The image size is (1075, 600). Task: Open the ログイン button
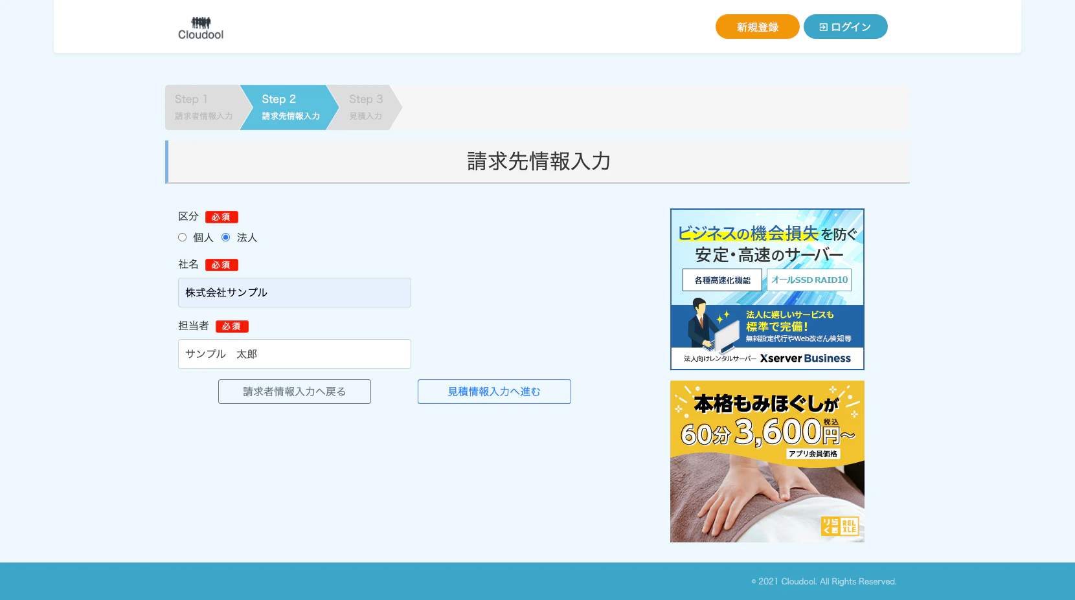tap(845, 27)
